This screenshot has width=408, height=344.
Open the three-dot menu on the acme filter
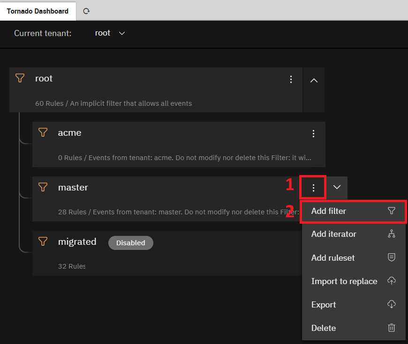(x=313, y=134)
